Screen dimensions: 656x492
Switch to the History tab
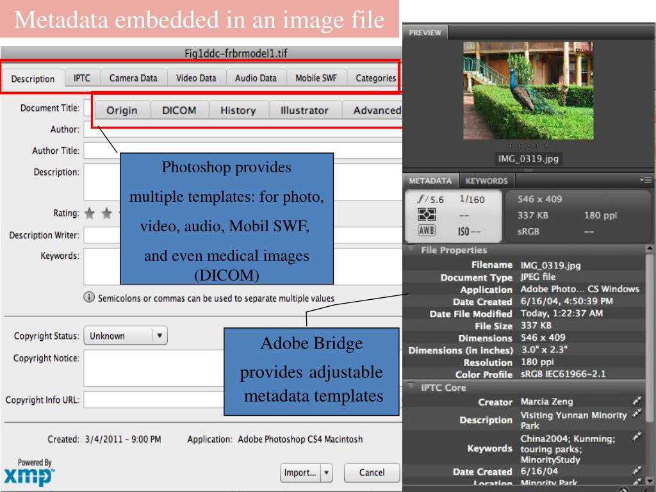tap(238, 110)
